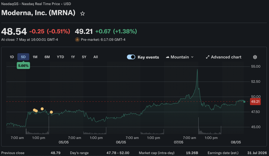Click the pre-market price 49.21

coord(84,31)
